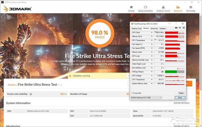Enable the Log to file checkbox
202x127 pixels.
click(x=133, y=93)
